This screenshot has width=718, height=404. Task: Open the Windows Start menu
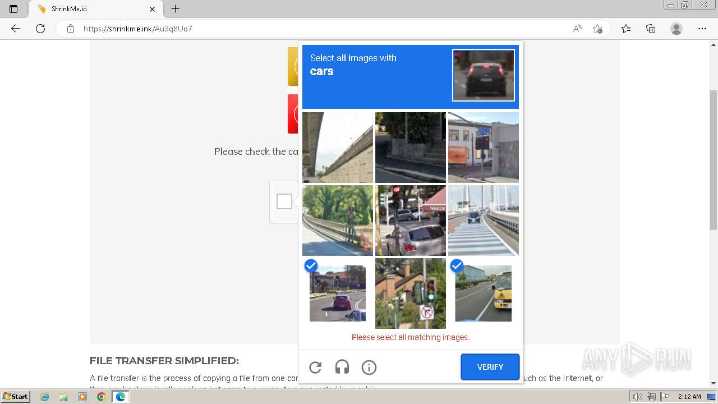coord(15,397)
